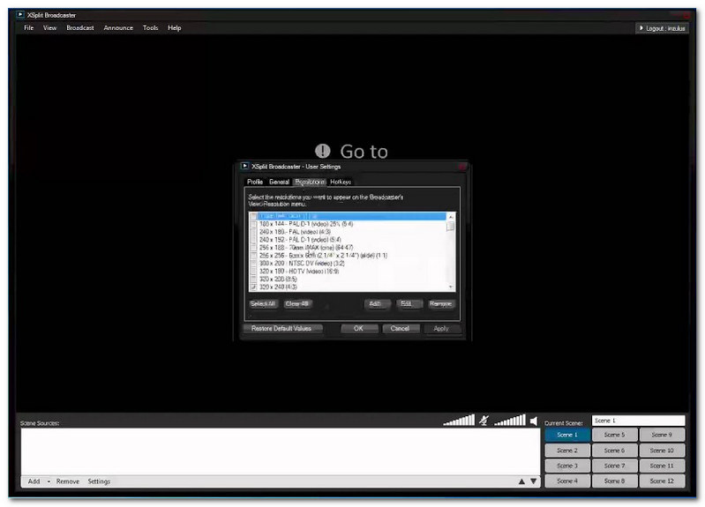Switch to Scene 2
This screenshot has height=507, width=705.
[x=567, y=451]
